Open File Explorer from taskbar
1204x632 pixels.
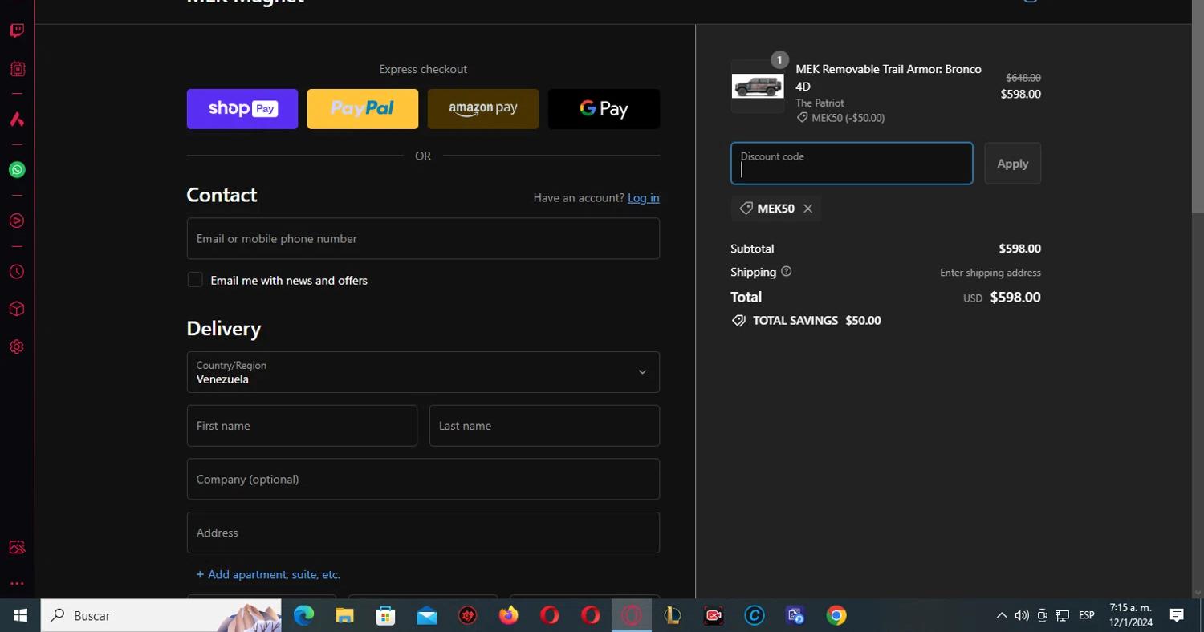tap(344, 615)
